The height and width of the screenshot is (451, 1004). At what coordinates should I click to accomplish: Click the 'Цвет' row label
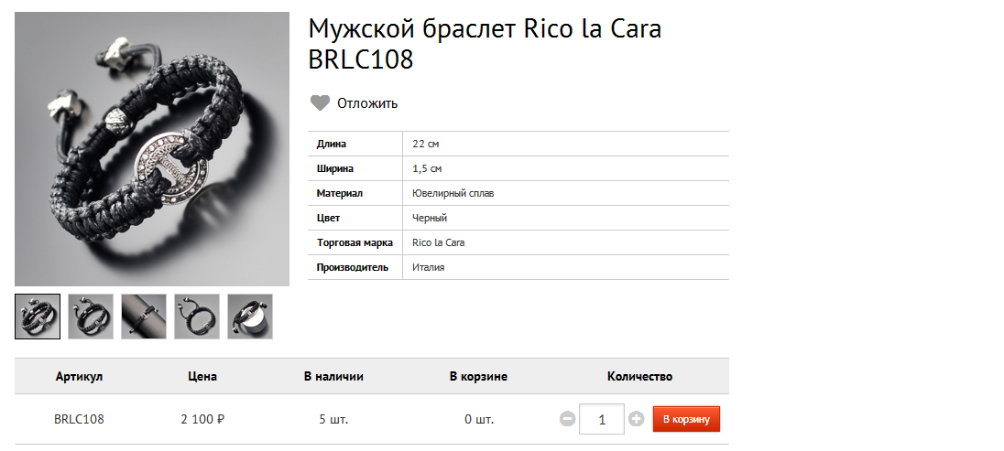tap(329, 218)
